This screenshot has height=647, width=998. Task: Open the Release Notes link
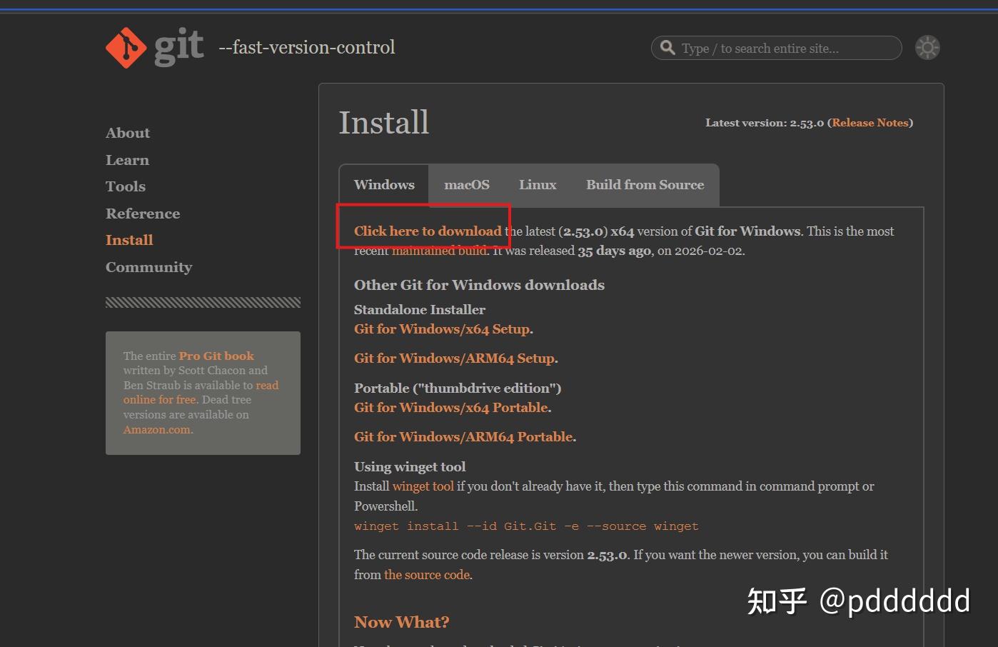coord(870,123)
